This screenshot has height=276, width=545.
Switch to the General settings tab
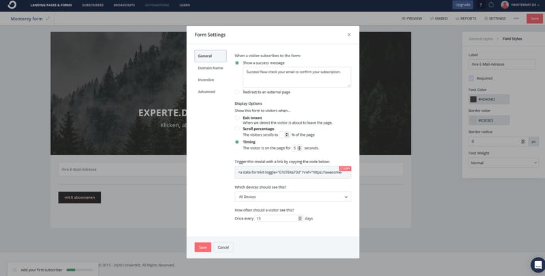pos(211,56)
